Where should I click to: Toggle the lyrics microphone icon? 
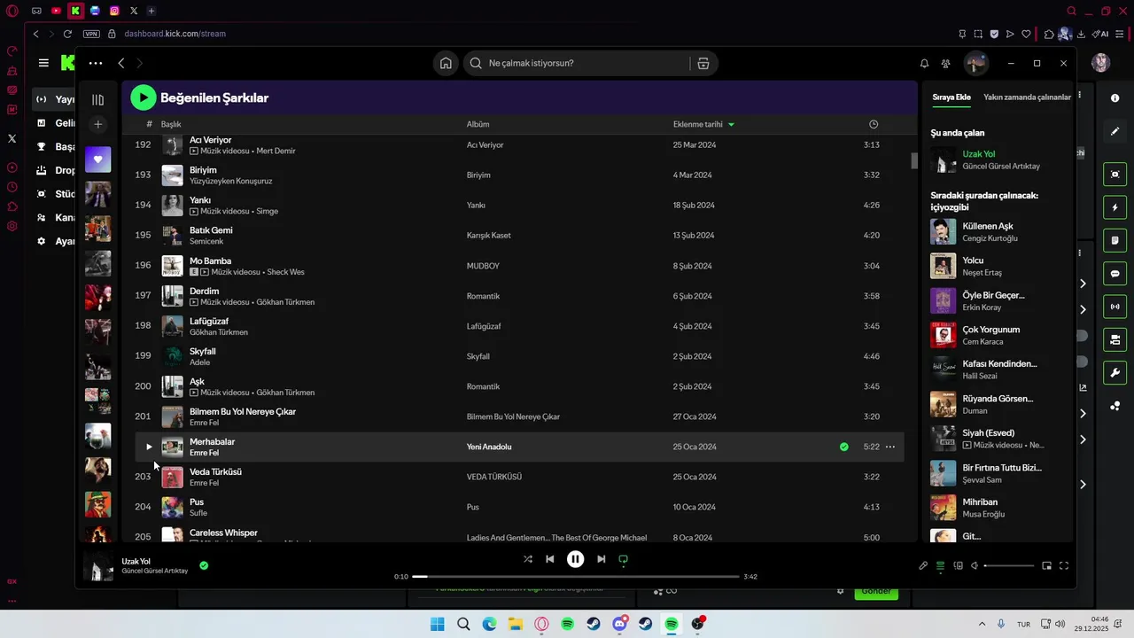pyautogui.click(x=923, y=565)
